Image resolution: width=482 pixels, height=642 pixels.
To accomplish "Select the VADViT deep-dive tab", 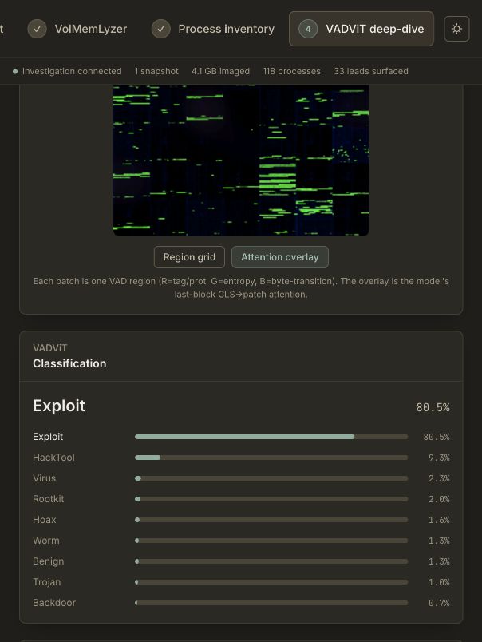I will click(361, 29).
